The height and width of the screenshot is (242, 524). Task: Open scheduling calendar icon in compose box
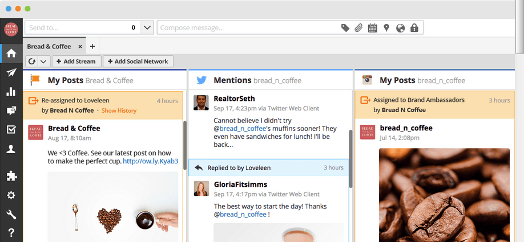pyautogui.click(x=372, y=28)
